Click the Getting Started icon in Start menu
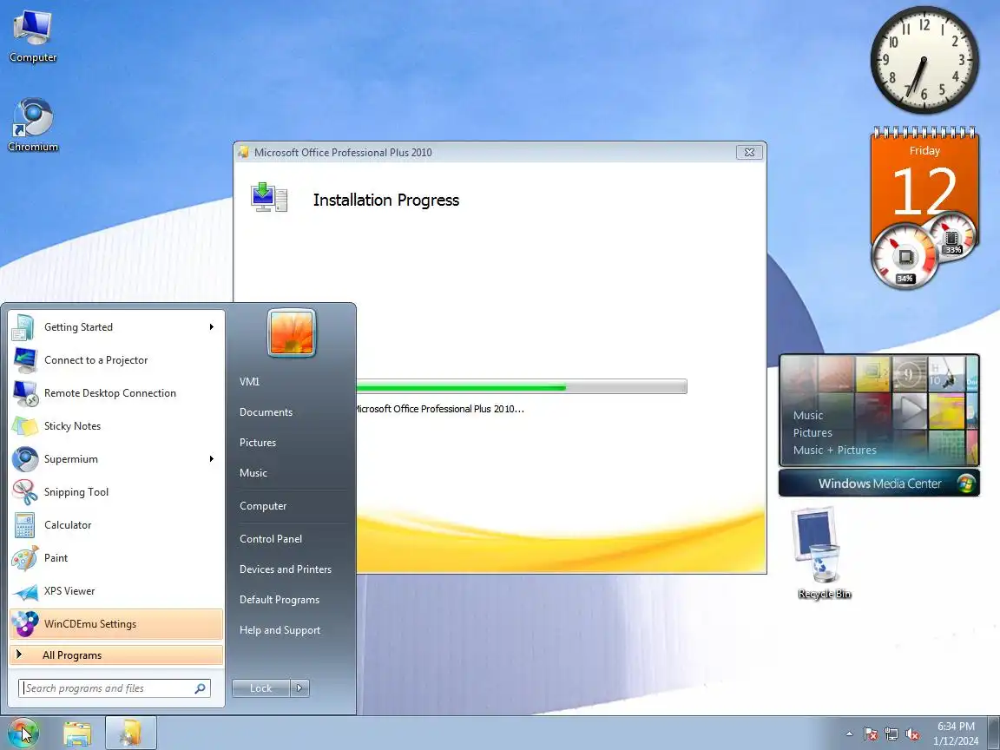This screenshot has height=750, width=1000. tap(24, 327)
